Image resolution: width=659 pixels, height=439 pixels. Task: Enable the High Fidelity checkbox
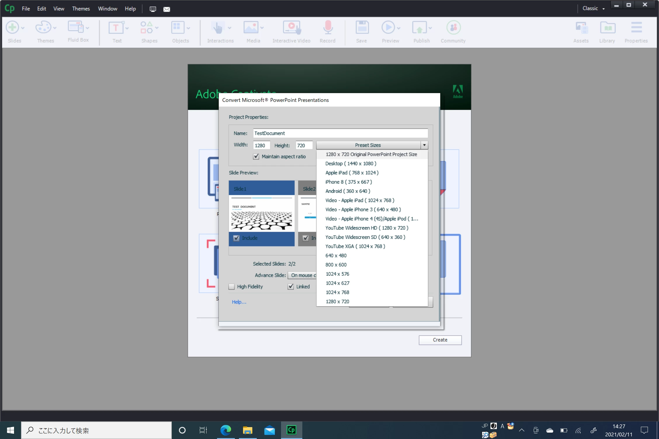(232, 287)
